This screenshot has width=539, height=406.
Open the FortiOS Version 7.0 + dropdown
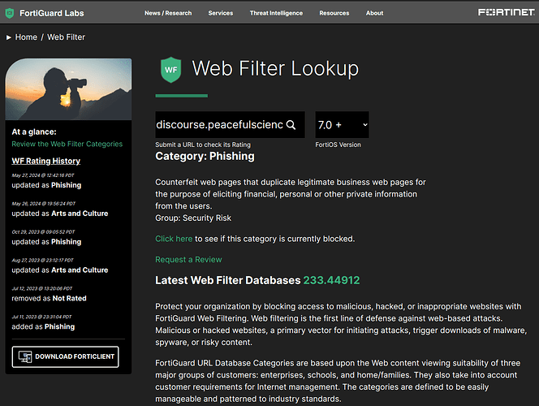[342, 124]
